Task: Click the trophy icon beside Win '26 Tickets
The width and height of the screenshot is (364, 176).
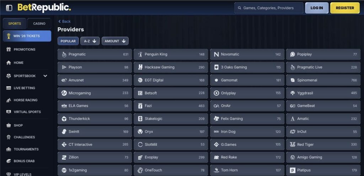Action: tap(9, 36)
